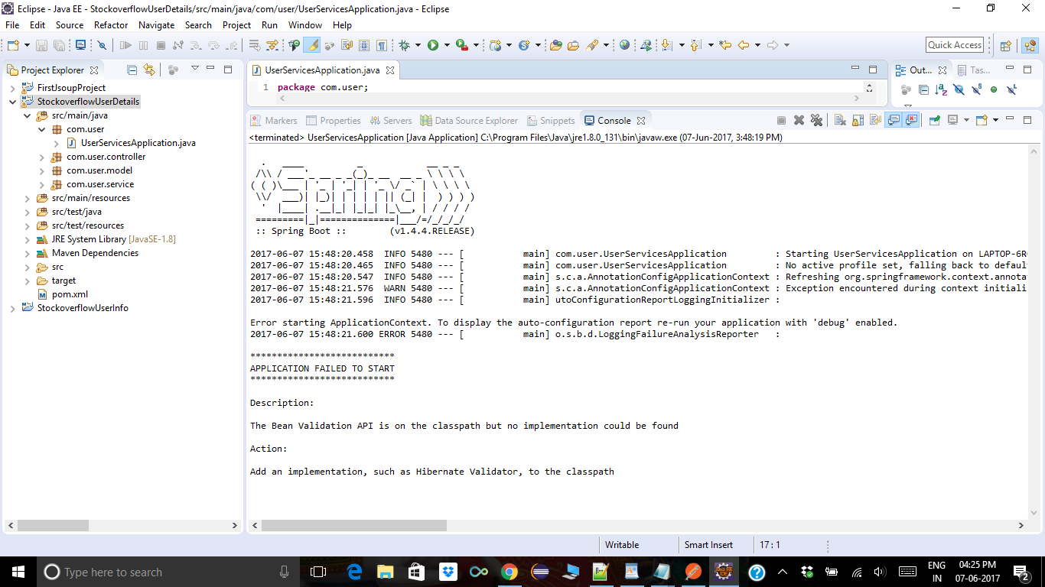Image resolution: width=1045 pixels, height=587 pixels.
Task: Click the Skip All Breakpoints icon
Action: tap(102, 45)
